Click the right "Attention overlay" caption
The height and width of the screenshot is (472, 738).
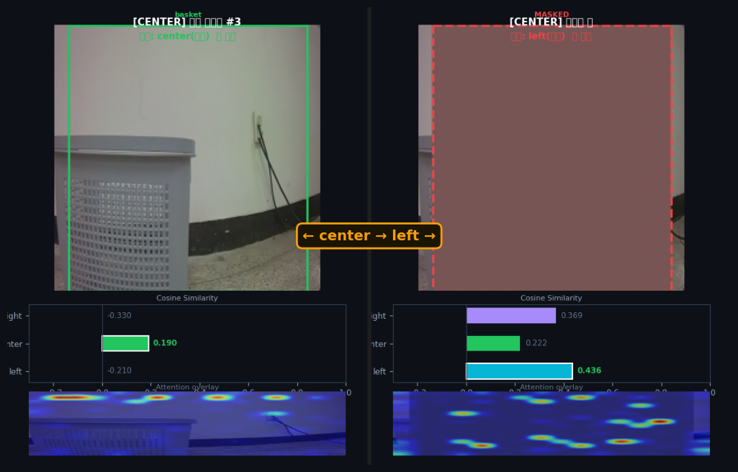click(551, 387)
